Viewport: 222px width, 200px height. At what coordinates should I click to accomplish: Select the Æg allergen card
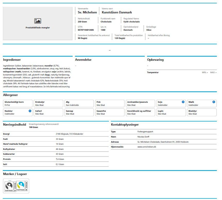pos(79,103)
